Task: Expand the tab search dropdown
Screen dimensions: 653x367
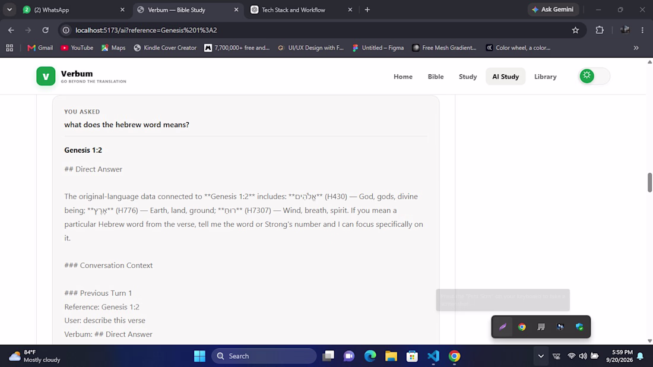Action: tap(9, 10)
